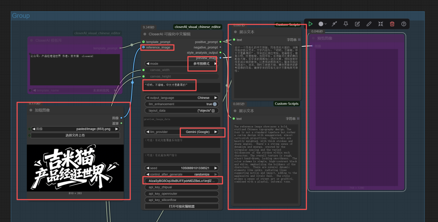Click the 吉米猫 loaded image thumbnail
This screenshot has height=222, width=438.
[75, 168]
